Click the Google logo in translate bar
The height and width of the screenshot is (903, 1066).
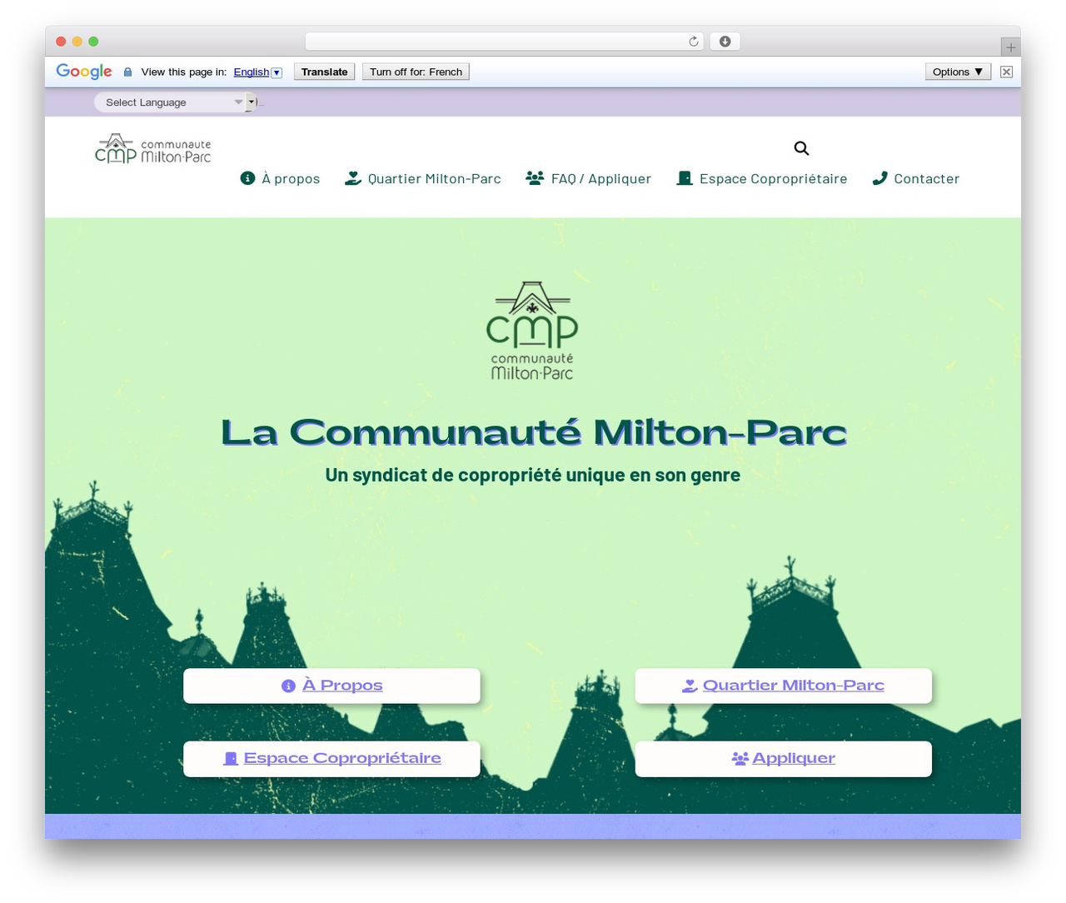[84, 72]
